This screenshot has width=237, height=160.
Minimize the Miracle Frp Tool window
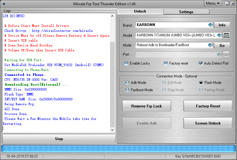click(227, 4)
